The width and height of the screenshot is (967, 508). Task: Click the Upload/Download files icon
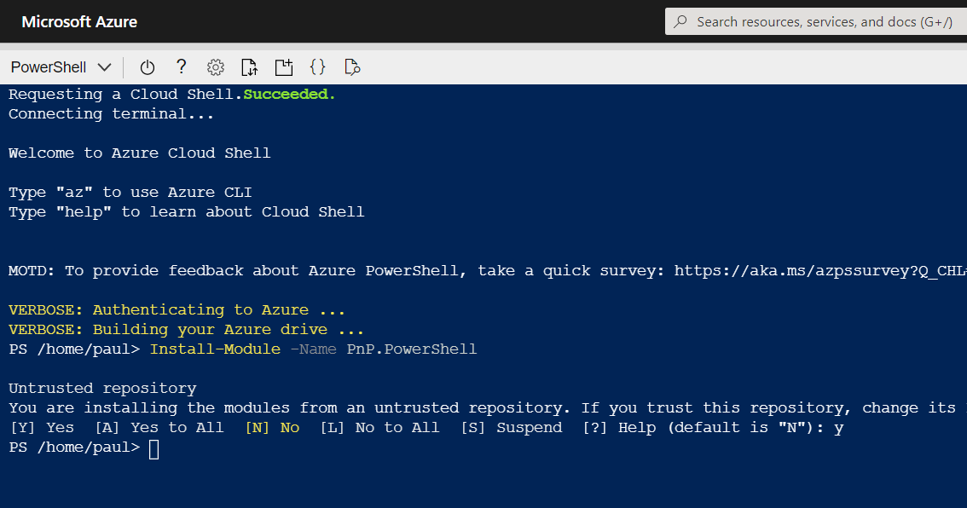tap(249, 67)
